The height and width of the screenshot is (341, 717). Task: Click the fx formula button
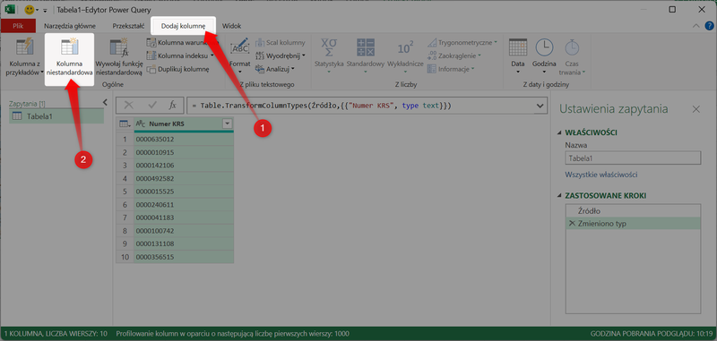point(172,106)
